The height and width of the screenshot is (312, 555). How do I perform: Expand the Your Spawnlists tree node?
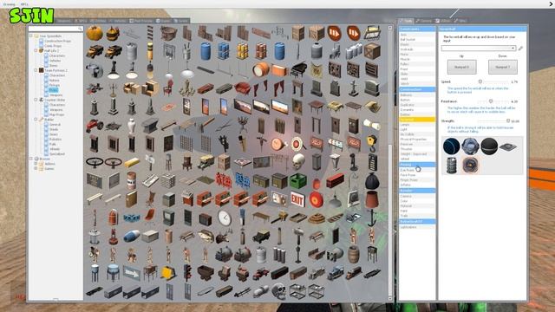tap(31, 36)
